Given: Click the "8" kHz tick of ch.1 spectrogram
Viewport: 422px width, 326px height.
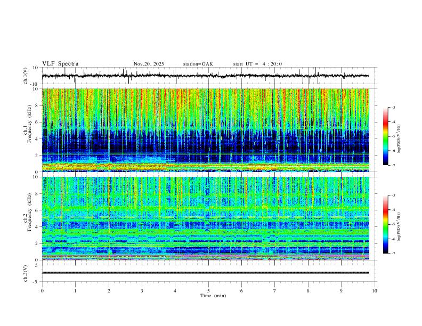Looking at the screenshot, I should coord(37,105).
